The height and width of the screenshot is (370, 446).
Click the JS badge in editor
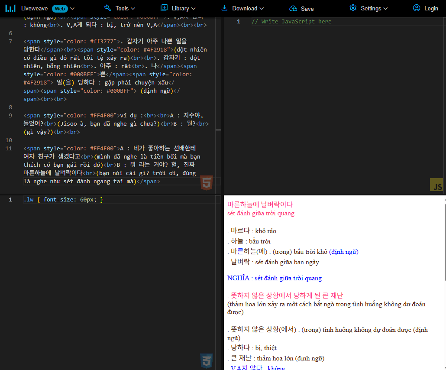pos(436,185)
